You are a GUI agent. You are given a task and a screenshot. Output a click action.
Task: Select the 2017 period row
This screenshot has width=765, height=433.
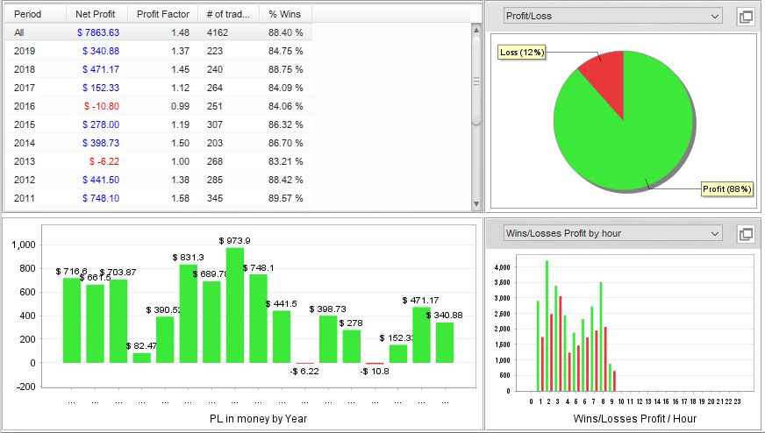159,88
